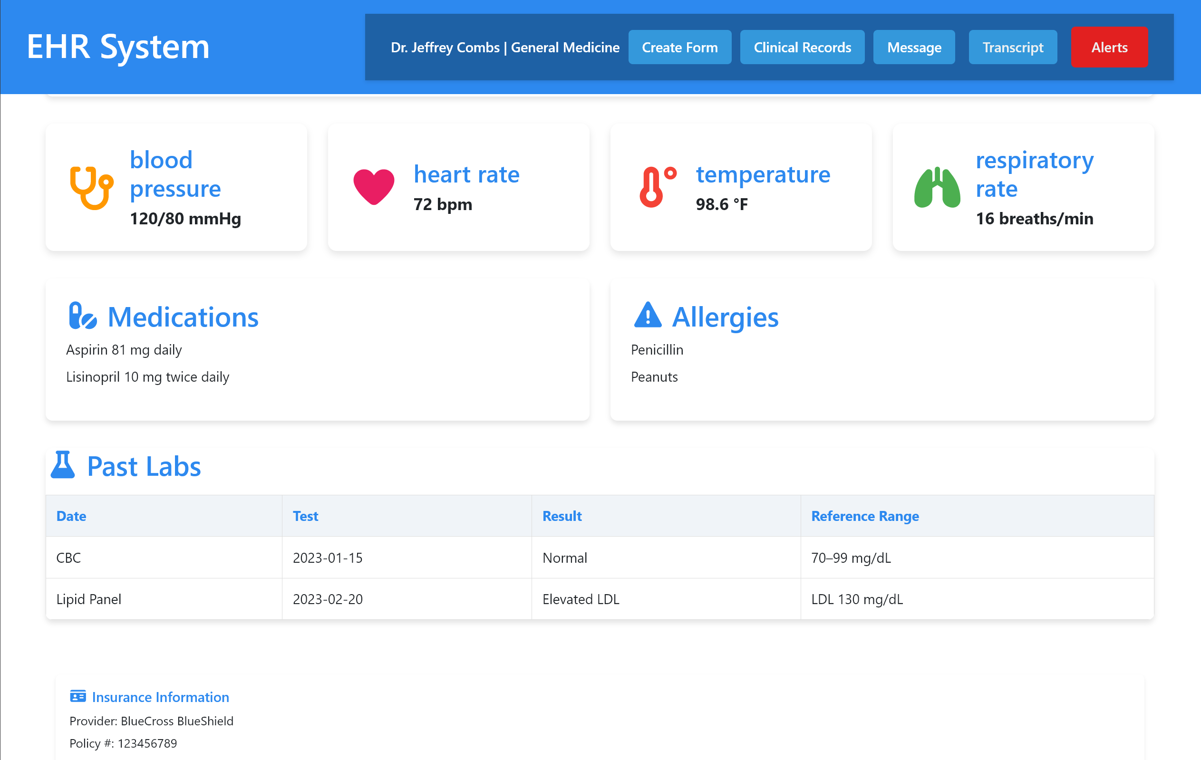Click the Reference Range column header
The width and height of the screenshot is (1201, 760).
[864, 516]
